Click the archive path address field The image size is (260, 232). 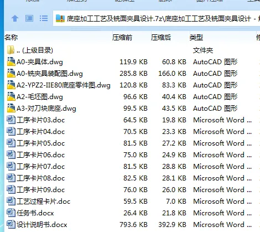tap(157, 18)
